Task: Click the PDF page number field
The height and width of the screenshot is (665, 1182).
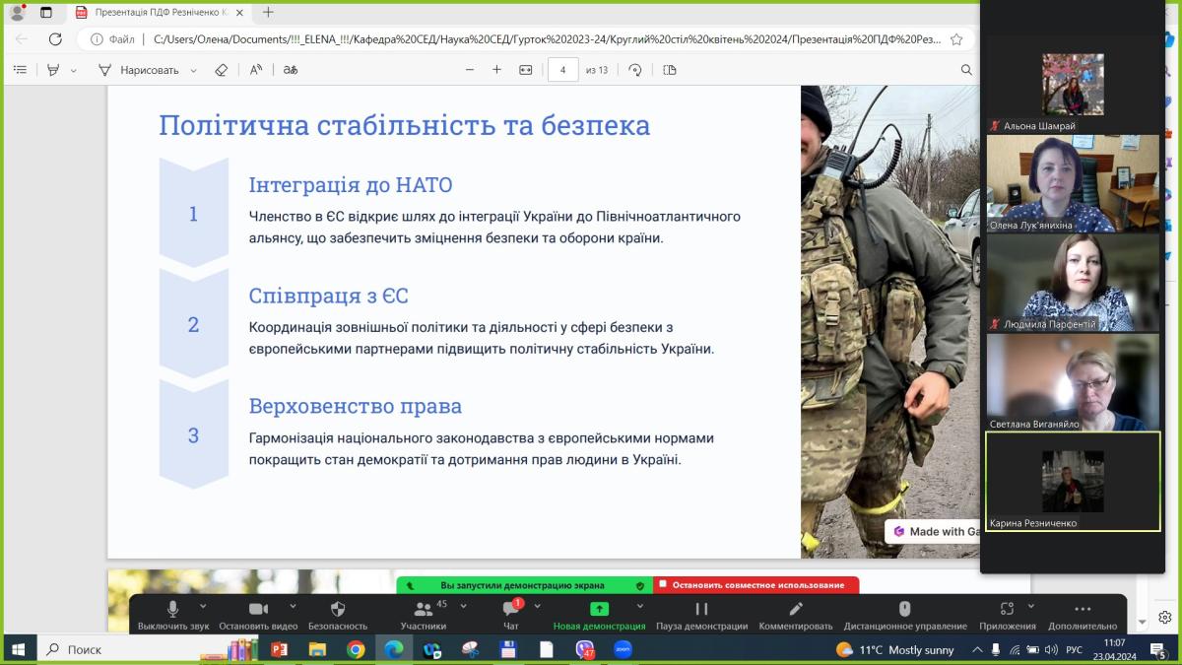Action: click(x=563, y=70)
